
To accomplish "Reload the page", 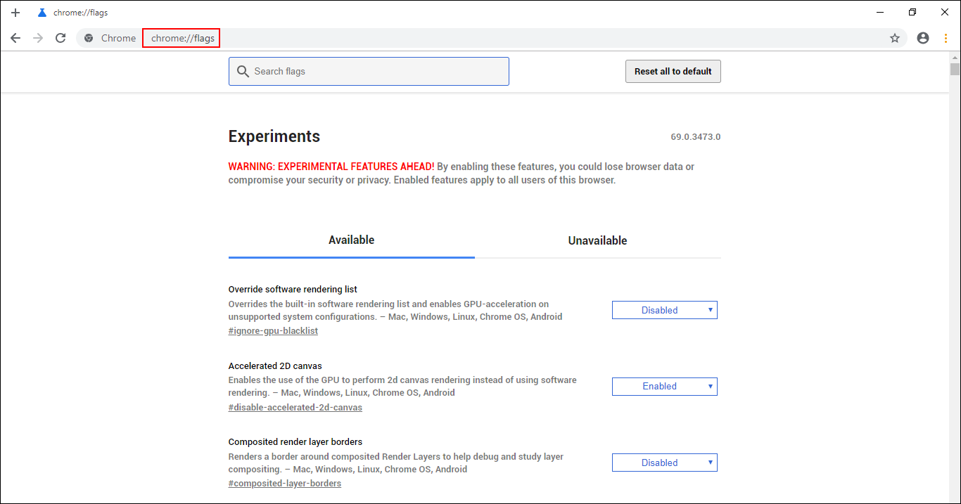I will pyautogui.click(x=61, y=38).
